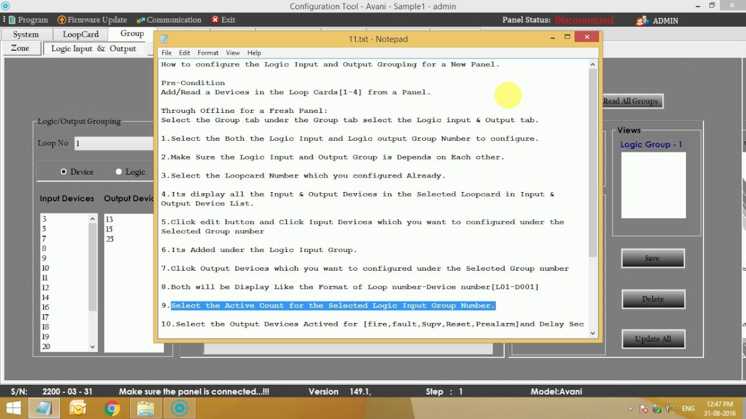Click the Notepad document icon in title bar

pyautogui.click(x=164, y=39)
